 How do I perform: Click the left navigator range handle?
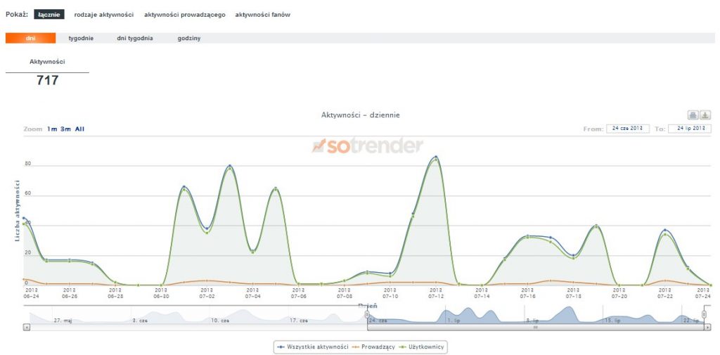click(366, 316)
